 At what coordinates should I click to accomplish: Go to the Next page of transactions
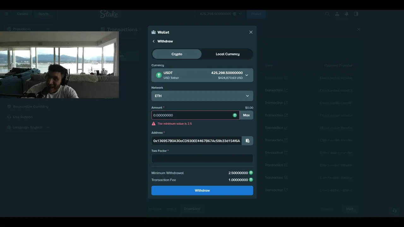[x=349, y=209]
